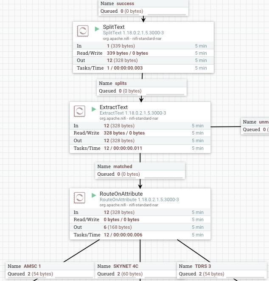Click SplitText In value 1 (339 bytes)

(121, 46)
